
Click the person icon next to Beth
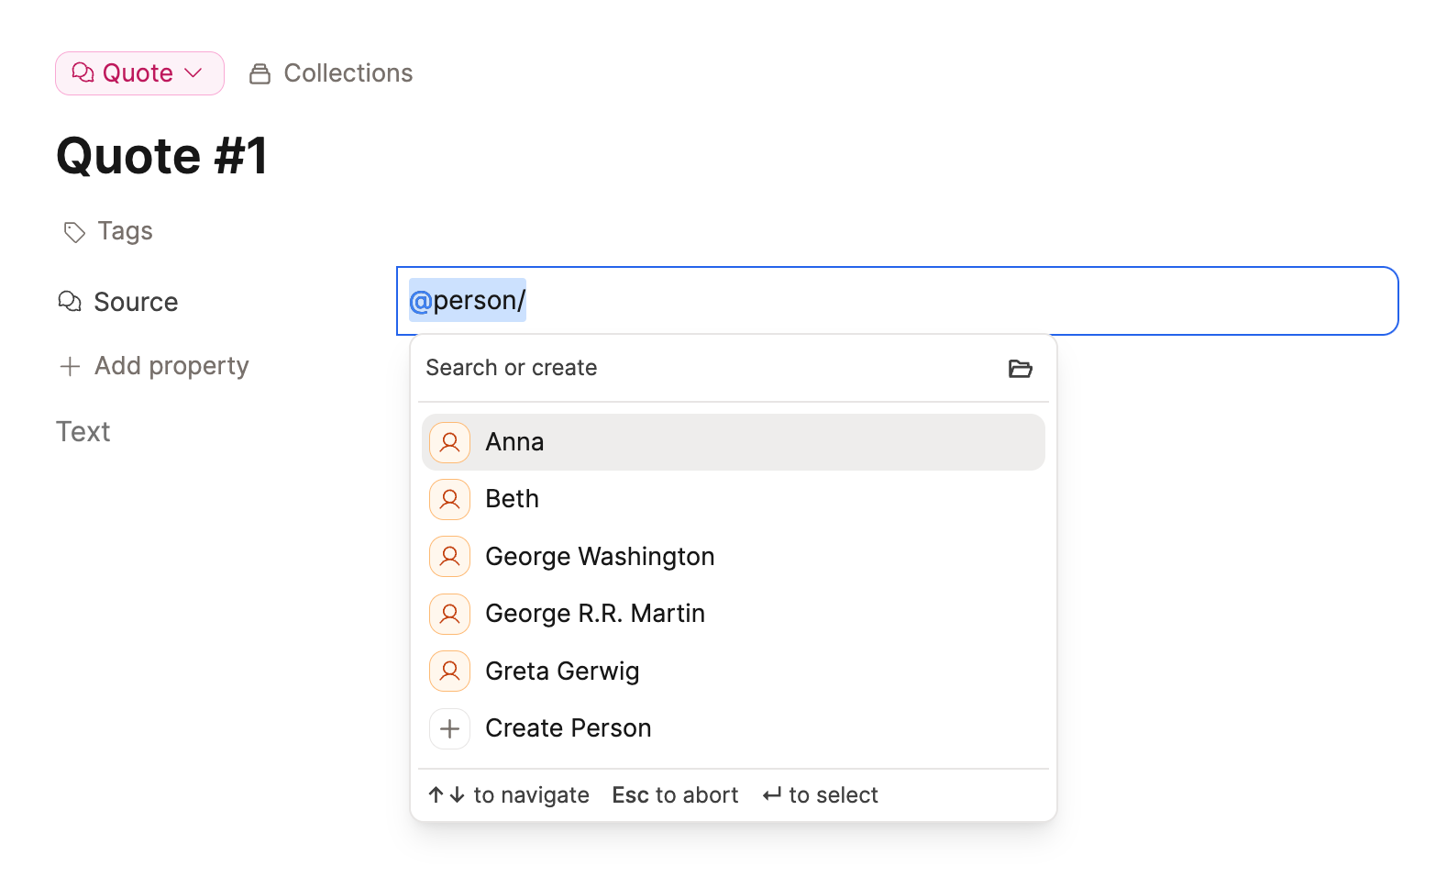pos(449,499)
